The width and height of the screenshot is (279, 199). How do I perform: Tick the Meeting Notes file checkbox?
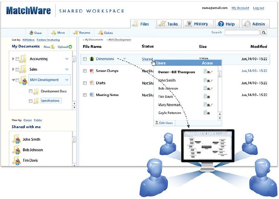click(85, 95)
